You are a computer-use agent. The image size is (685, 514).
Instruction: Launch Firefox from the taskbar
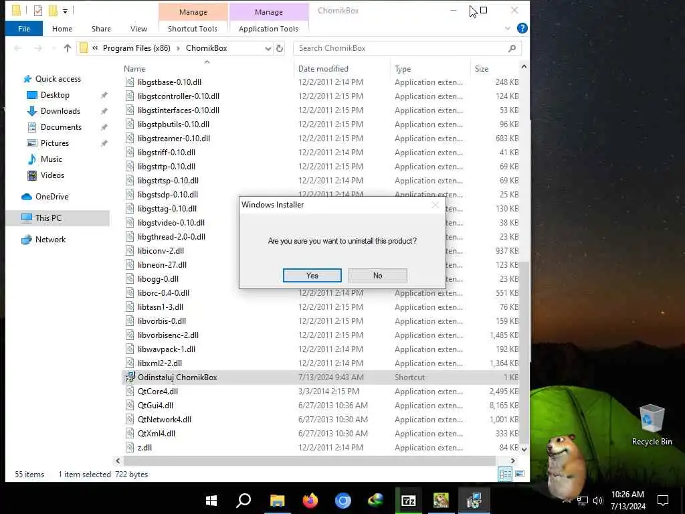tap(310, 501)
